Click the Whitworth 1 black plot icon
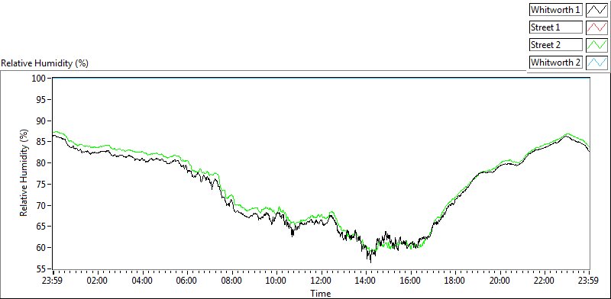 pos(597,10)
